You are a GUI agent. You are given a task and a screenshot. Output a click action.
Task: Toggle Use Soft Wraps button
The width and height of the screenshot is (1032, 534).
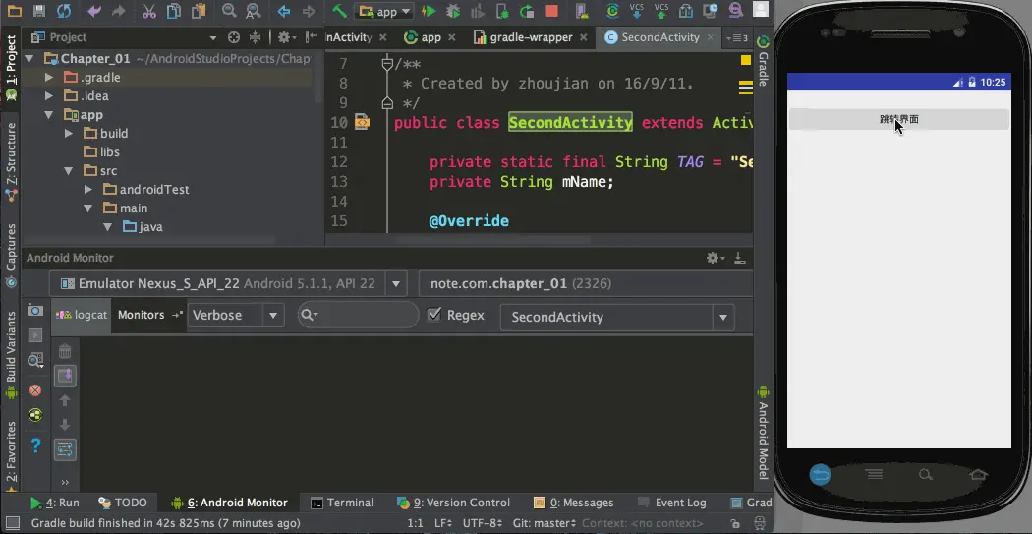coord(65,449)
